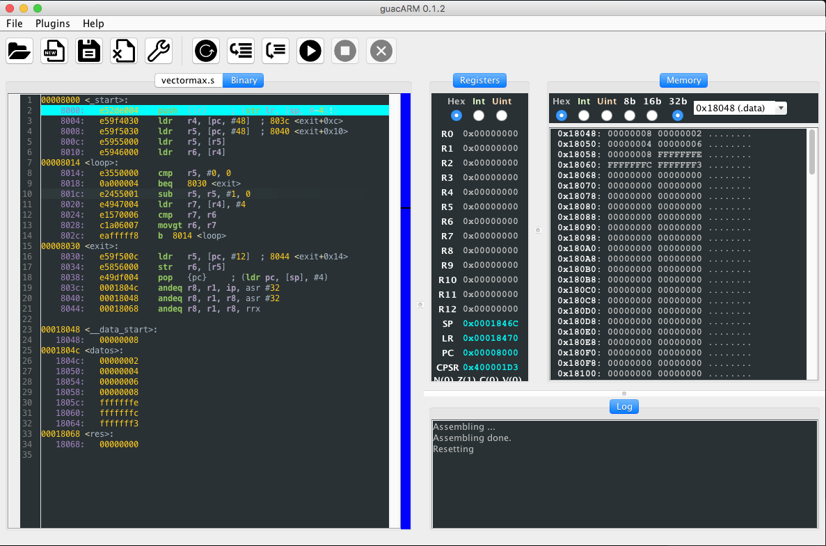This screenshot has height=546, width=826.
Task: Click the blue code overview bar
Action: point(405,311)
